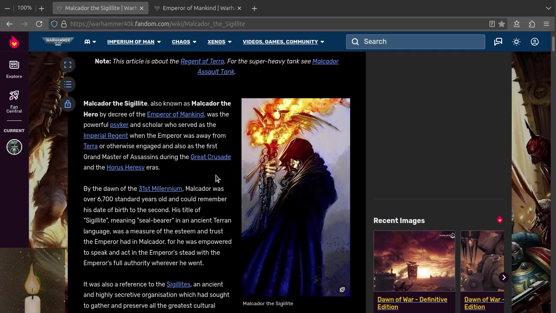
Task: Open wiki discussions chat icon
Action: (x=498, y=42)
